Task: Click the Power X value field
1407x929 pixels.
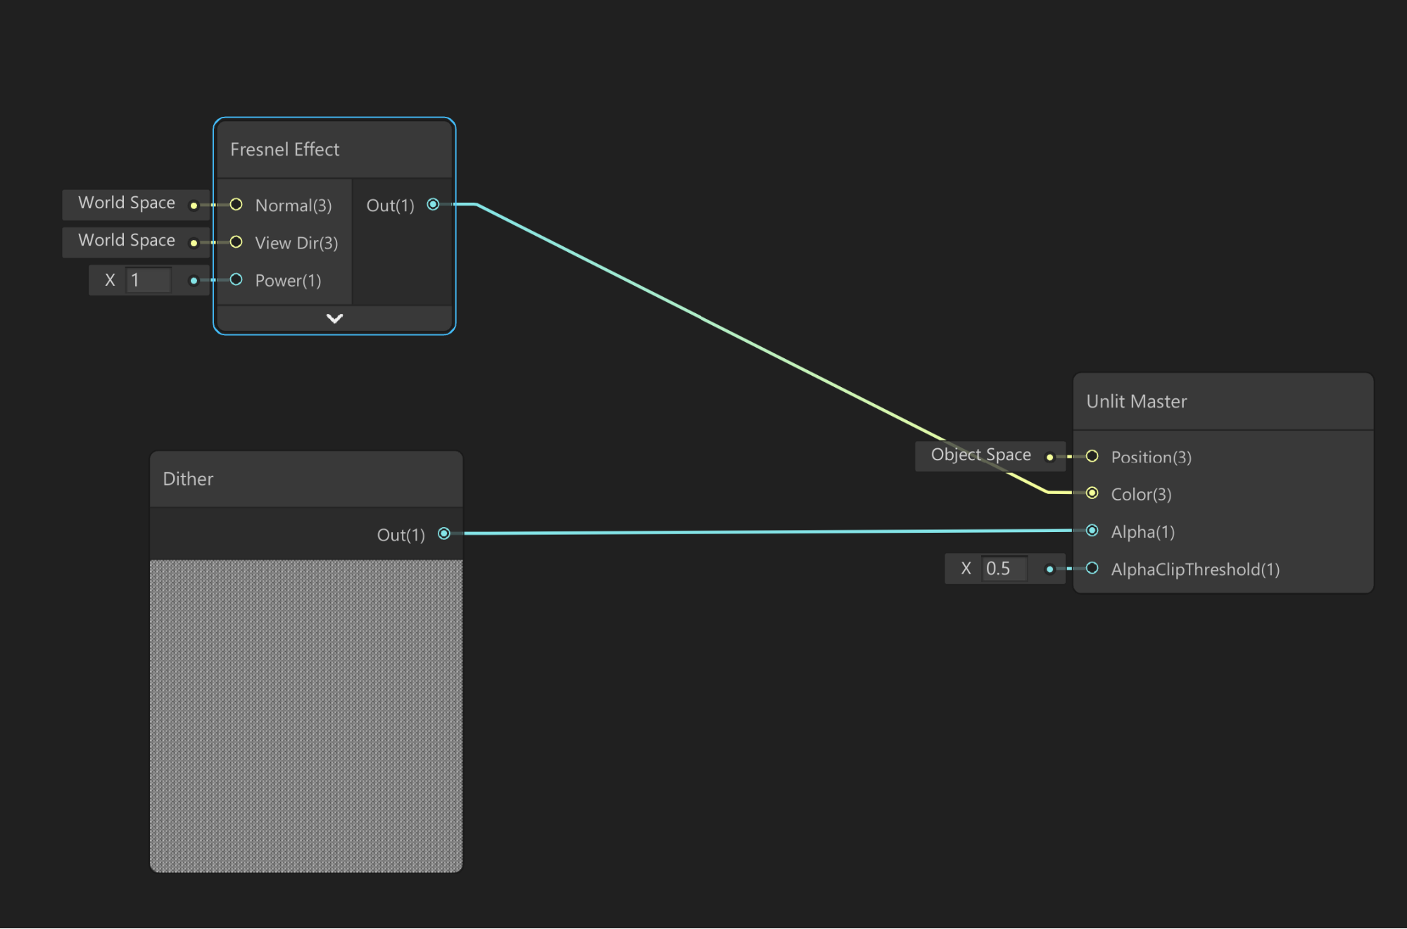Action: pos(149,280)
